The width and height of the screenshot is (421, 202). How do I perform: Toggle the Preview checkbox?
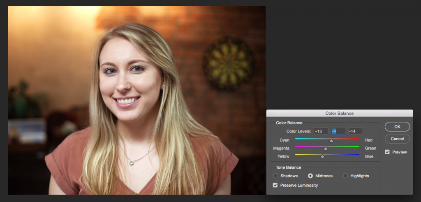coord(387,152)
